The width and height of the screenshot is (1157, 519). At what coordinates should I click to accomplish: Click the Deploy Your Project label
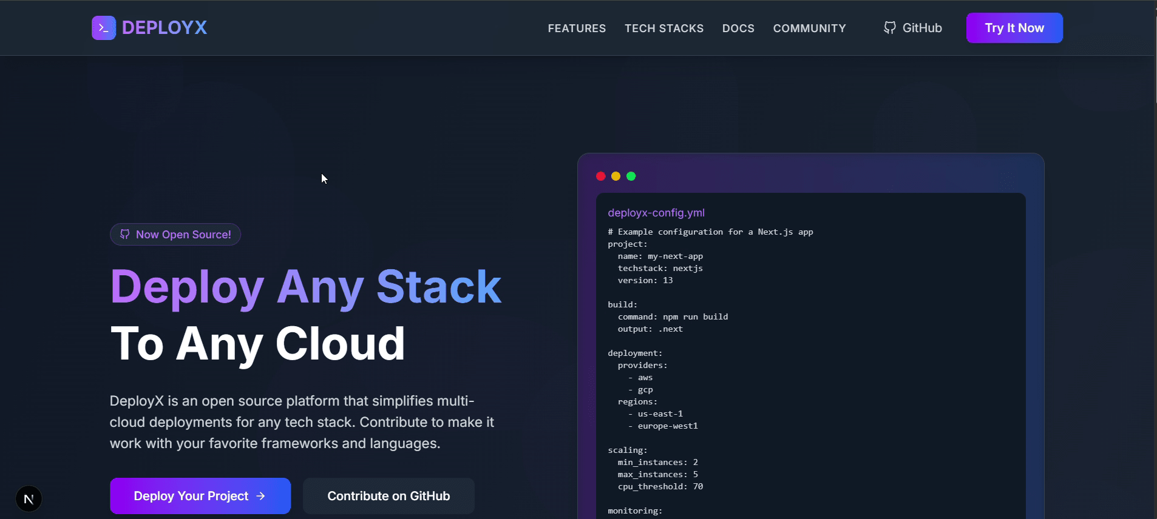click(191, 496)
